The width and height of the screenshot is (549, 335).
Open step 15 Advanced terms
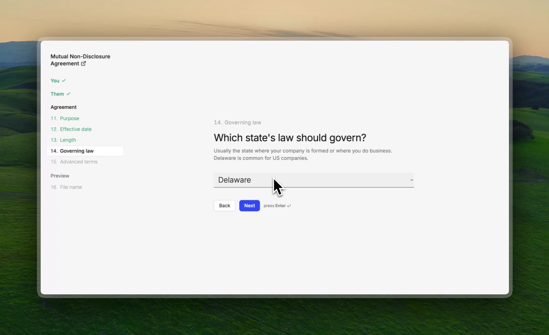74,162
